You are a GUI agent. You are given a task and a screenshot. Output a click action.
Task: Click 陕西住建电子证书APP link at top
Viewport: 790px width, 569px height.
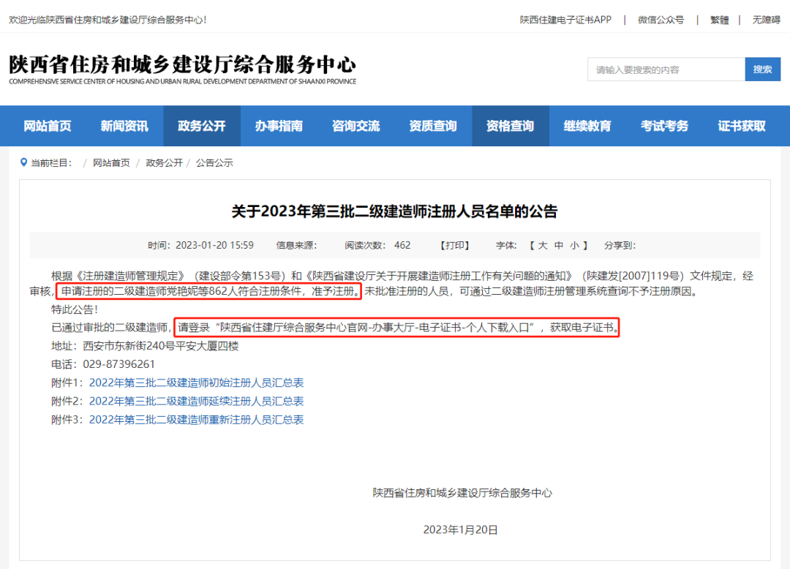pyautogui.click(x=565, y=20)
